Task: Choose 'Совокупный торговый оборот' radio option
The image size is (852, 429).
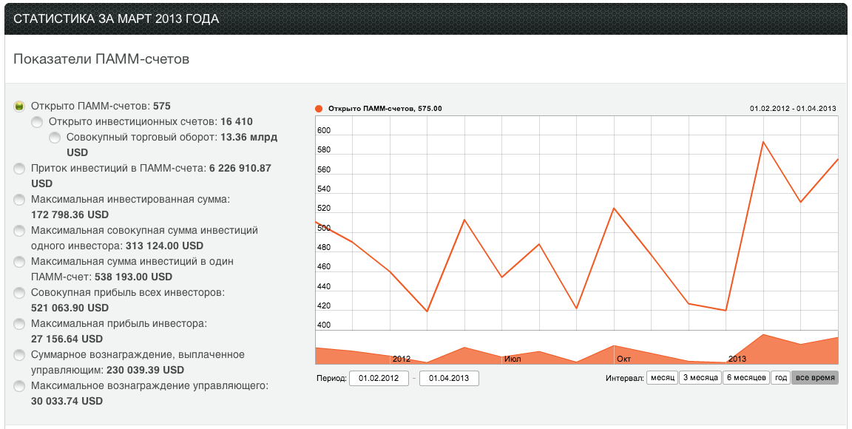Action: pyautogui.click(x=55, y=138)
